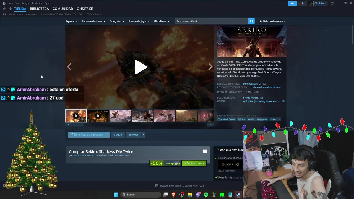Screen dimensions: 354x199
Task: Reload the store page
Action: pyautogui.click(x=4, y=14)
